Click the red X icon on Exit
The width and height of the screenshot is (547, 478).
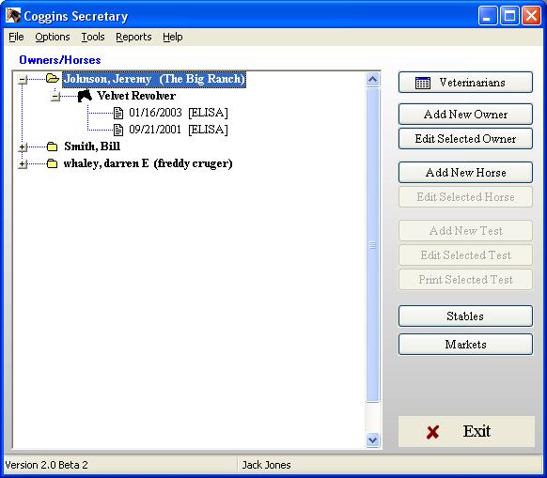(432, 432)
